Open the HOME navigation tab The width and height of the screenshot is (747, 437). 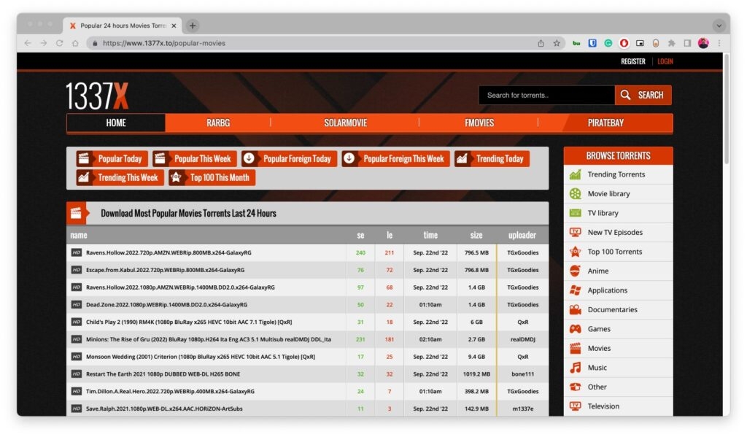tap(116, 123)
